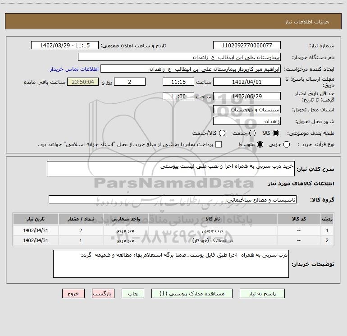Click the متر مربع unit of درب چوبی row

(x=125, y=230)
